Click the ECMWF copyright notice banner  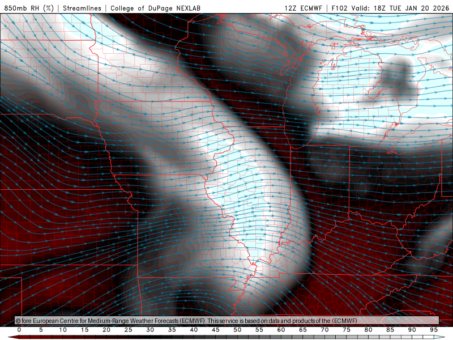pyautogui.click(x=227, y=320)
